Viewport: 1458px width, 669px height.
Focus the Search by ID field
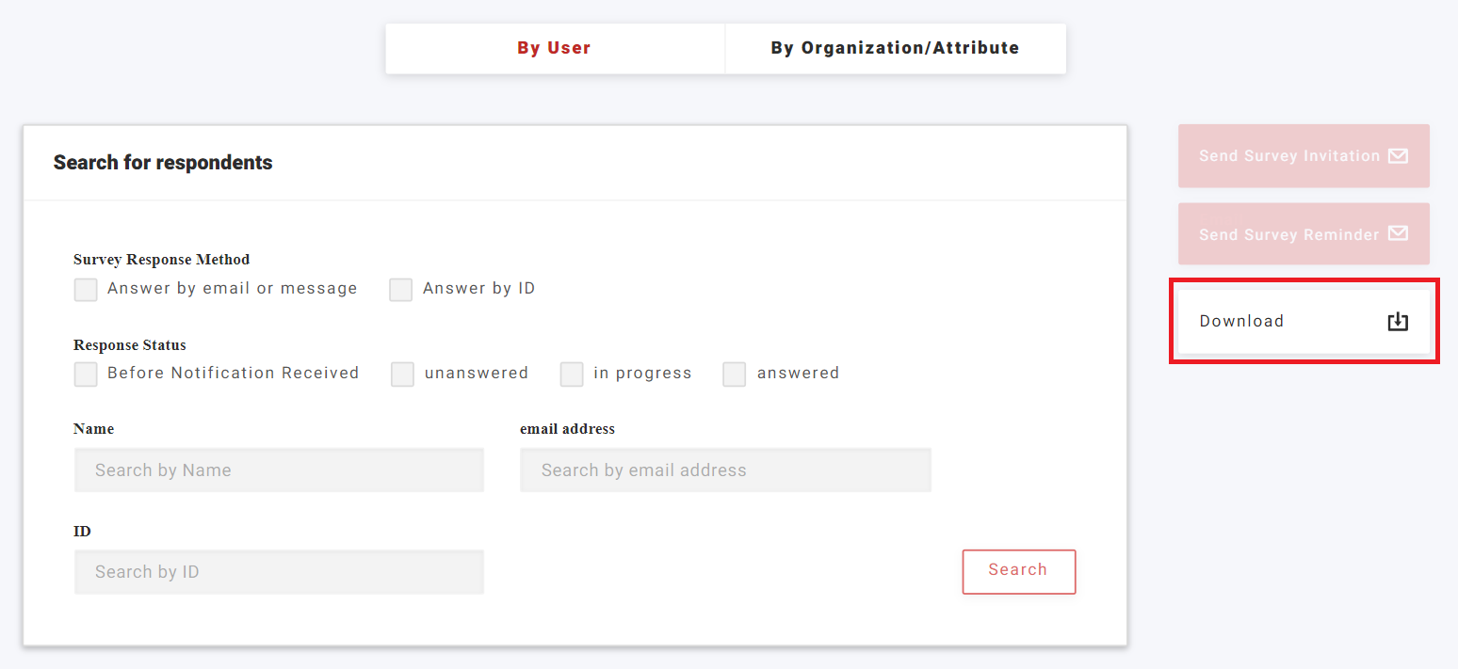(279, 572)
